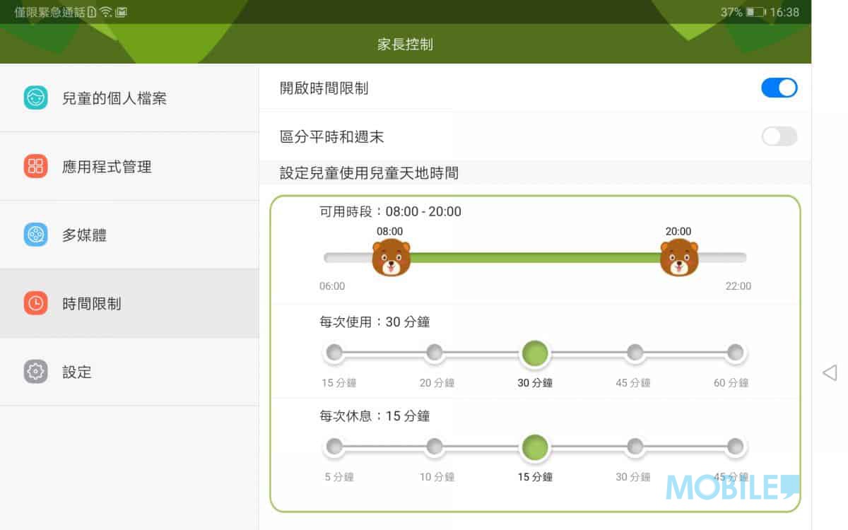
Task: Click the 20:00 end-time bear handle
Action: pyautogui.click(x=679, y=257)
